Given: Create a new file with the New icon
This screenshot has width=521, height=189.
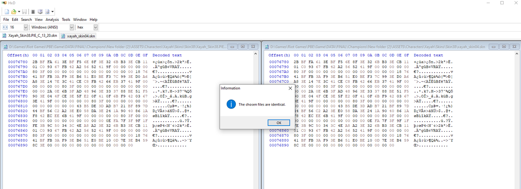Looking at the screenshot, I should click(6, 11).
